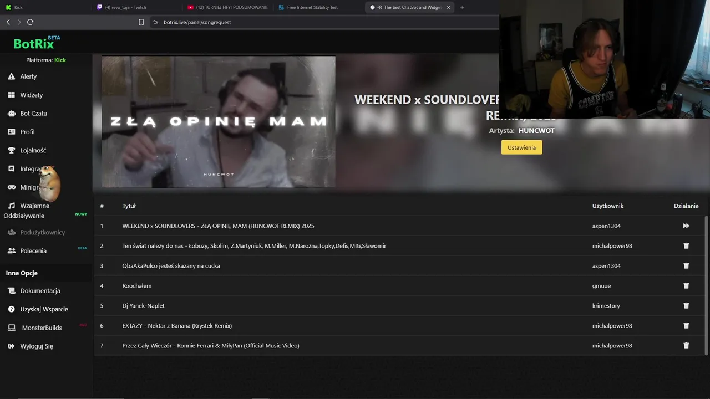Image resolution: width=710 pixels, height=399 pixels.
Task: Click the MonsterBuilds laptop icon
Action: coord(11,328)
